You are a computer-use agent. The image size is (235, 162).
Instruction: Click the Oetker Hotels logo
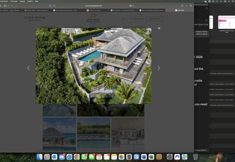tap(34, 18)
